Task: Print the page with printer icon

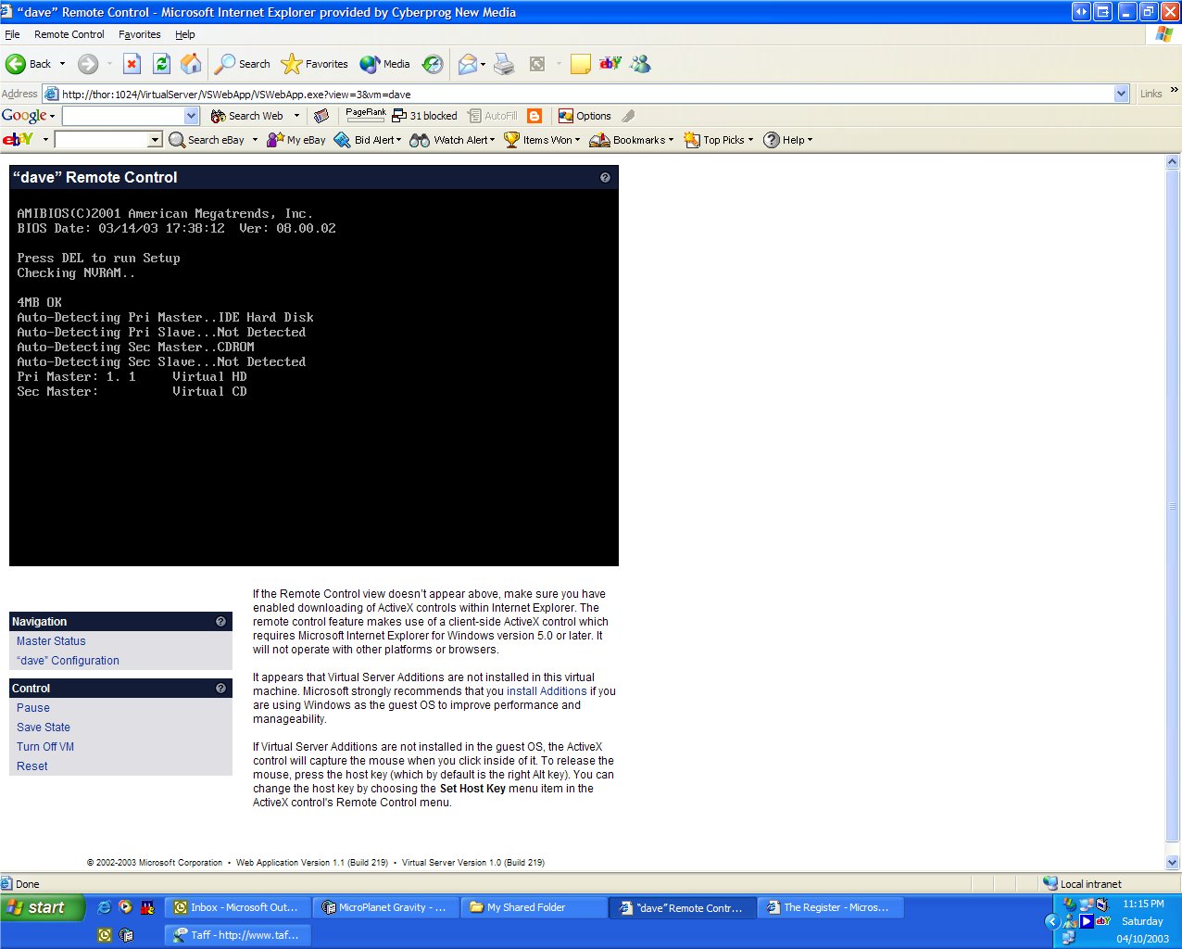Action: [x=504, y=64]
